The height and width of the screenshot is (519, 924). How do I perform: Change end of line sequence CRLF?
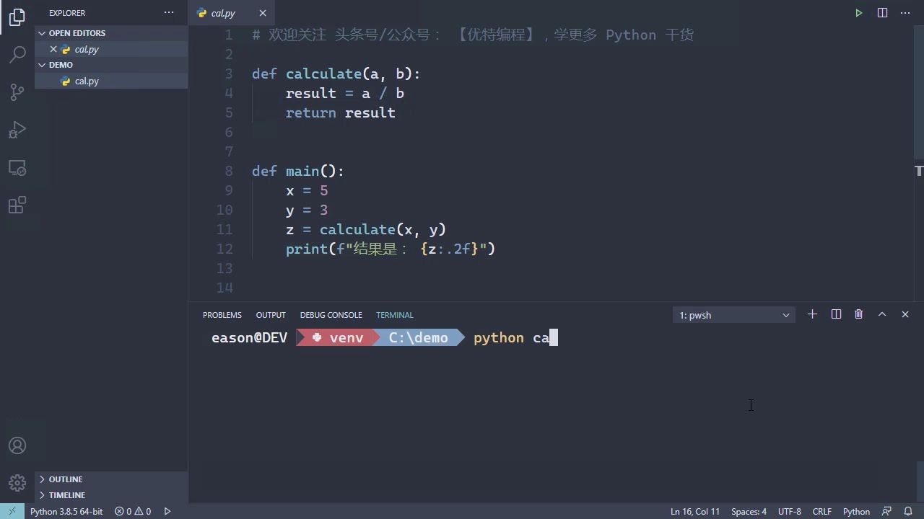point(821,511)
